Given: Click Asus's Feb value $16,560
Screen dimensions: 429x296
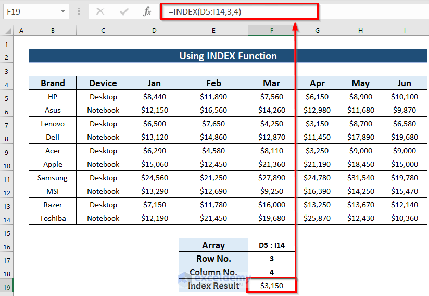Looking at the screenshot, I should (x=213, y=110).
